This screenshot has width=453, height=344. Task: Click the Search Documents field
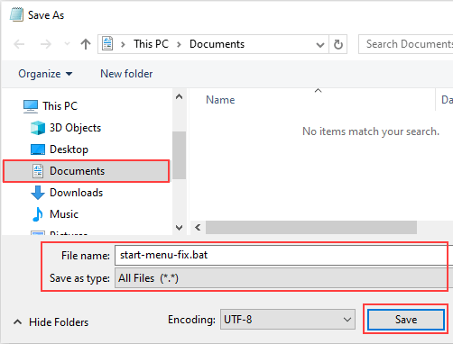pos(406,44)
